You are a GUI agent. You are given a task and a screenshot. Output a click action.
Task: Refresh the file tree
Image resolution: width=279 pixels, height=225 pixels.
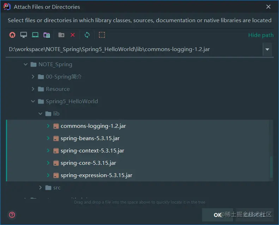[x=87, y=35]
